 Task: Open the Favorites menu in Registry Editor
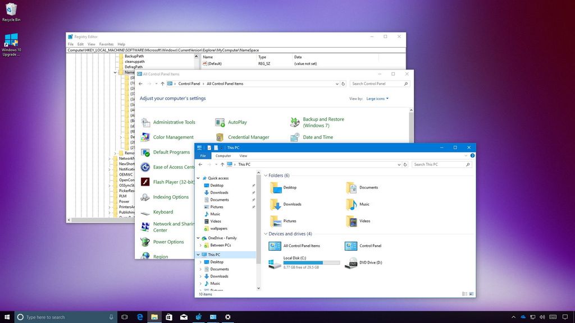pos(106,44)
